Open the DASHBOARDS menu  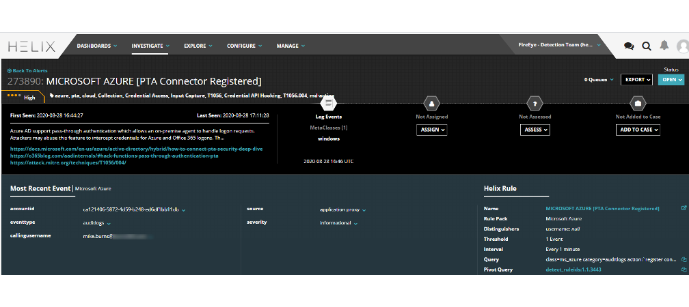(x=96, y=46)
